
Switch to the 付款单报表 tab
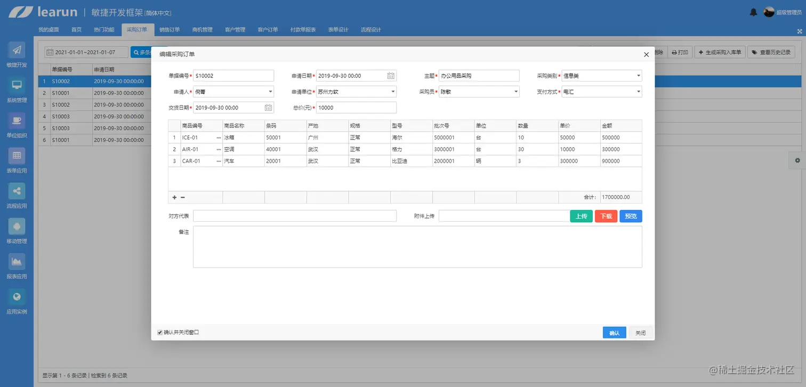point(303,30)
